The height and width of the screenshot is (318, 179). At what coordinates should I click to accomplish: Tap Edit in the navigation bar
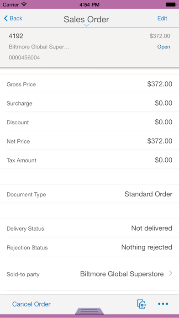coord(162,18)
